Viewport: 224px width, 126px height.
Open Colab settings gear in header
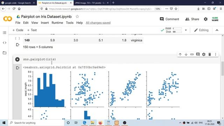(x=205, y=19)
